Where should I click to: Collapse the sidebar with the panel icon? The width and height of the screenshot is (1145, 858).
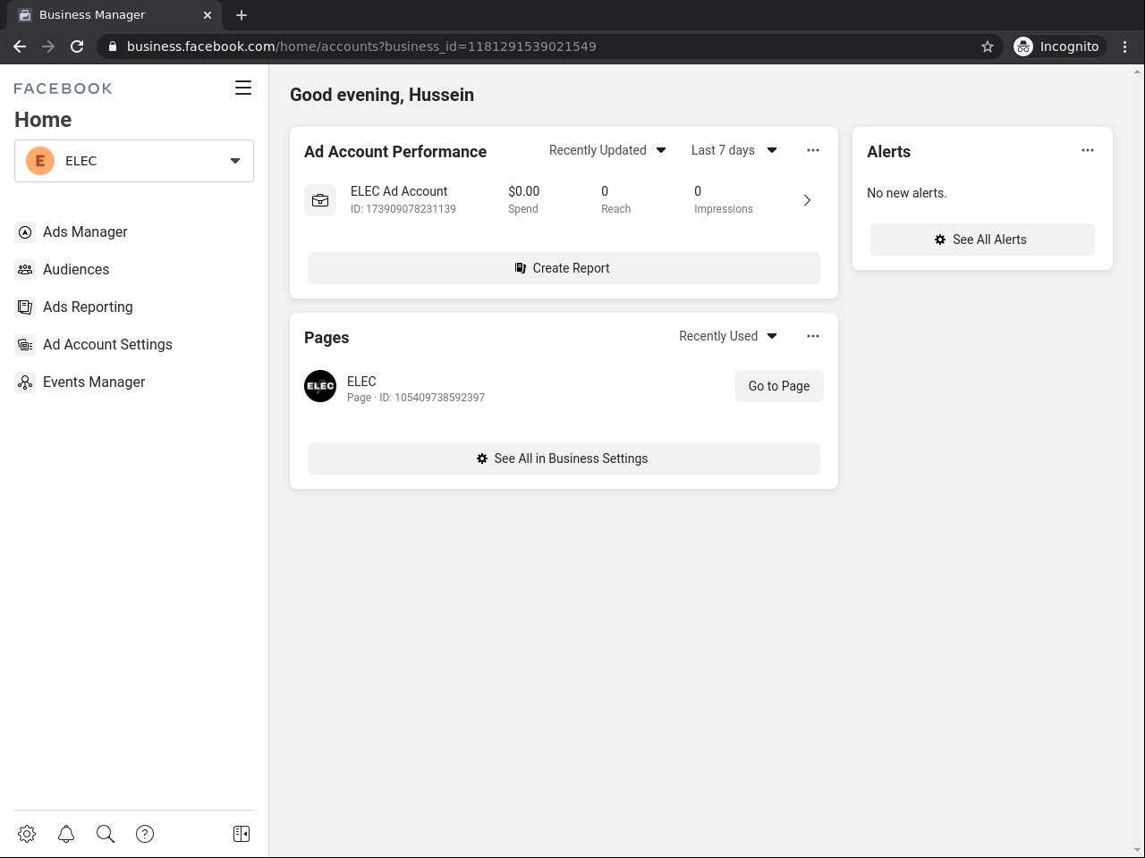[x=242, y=834]
